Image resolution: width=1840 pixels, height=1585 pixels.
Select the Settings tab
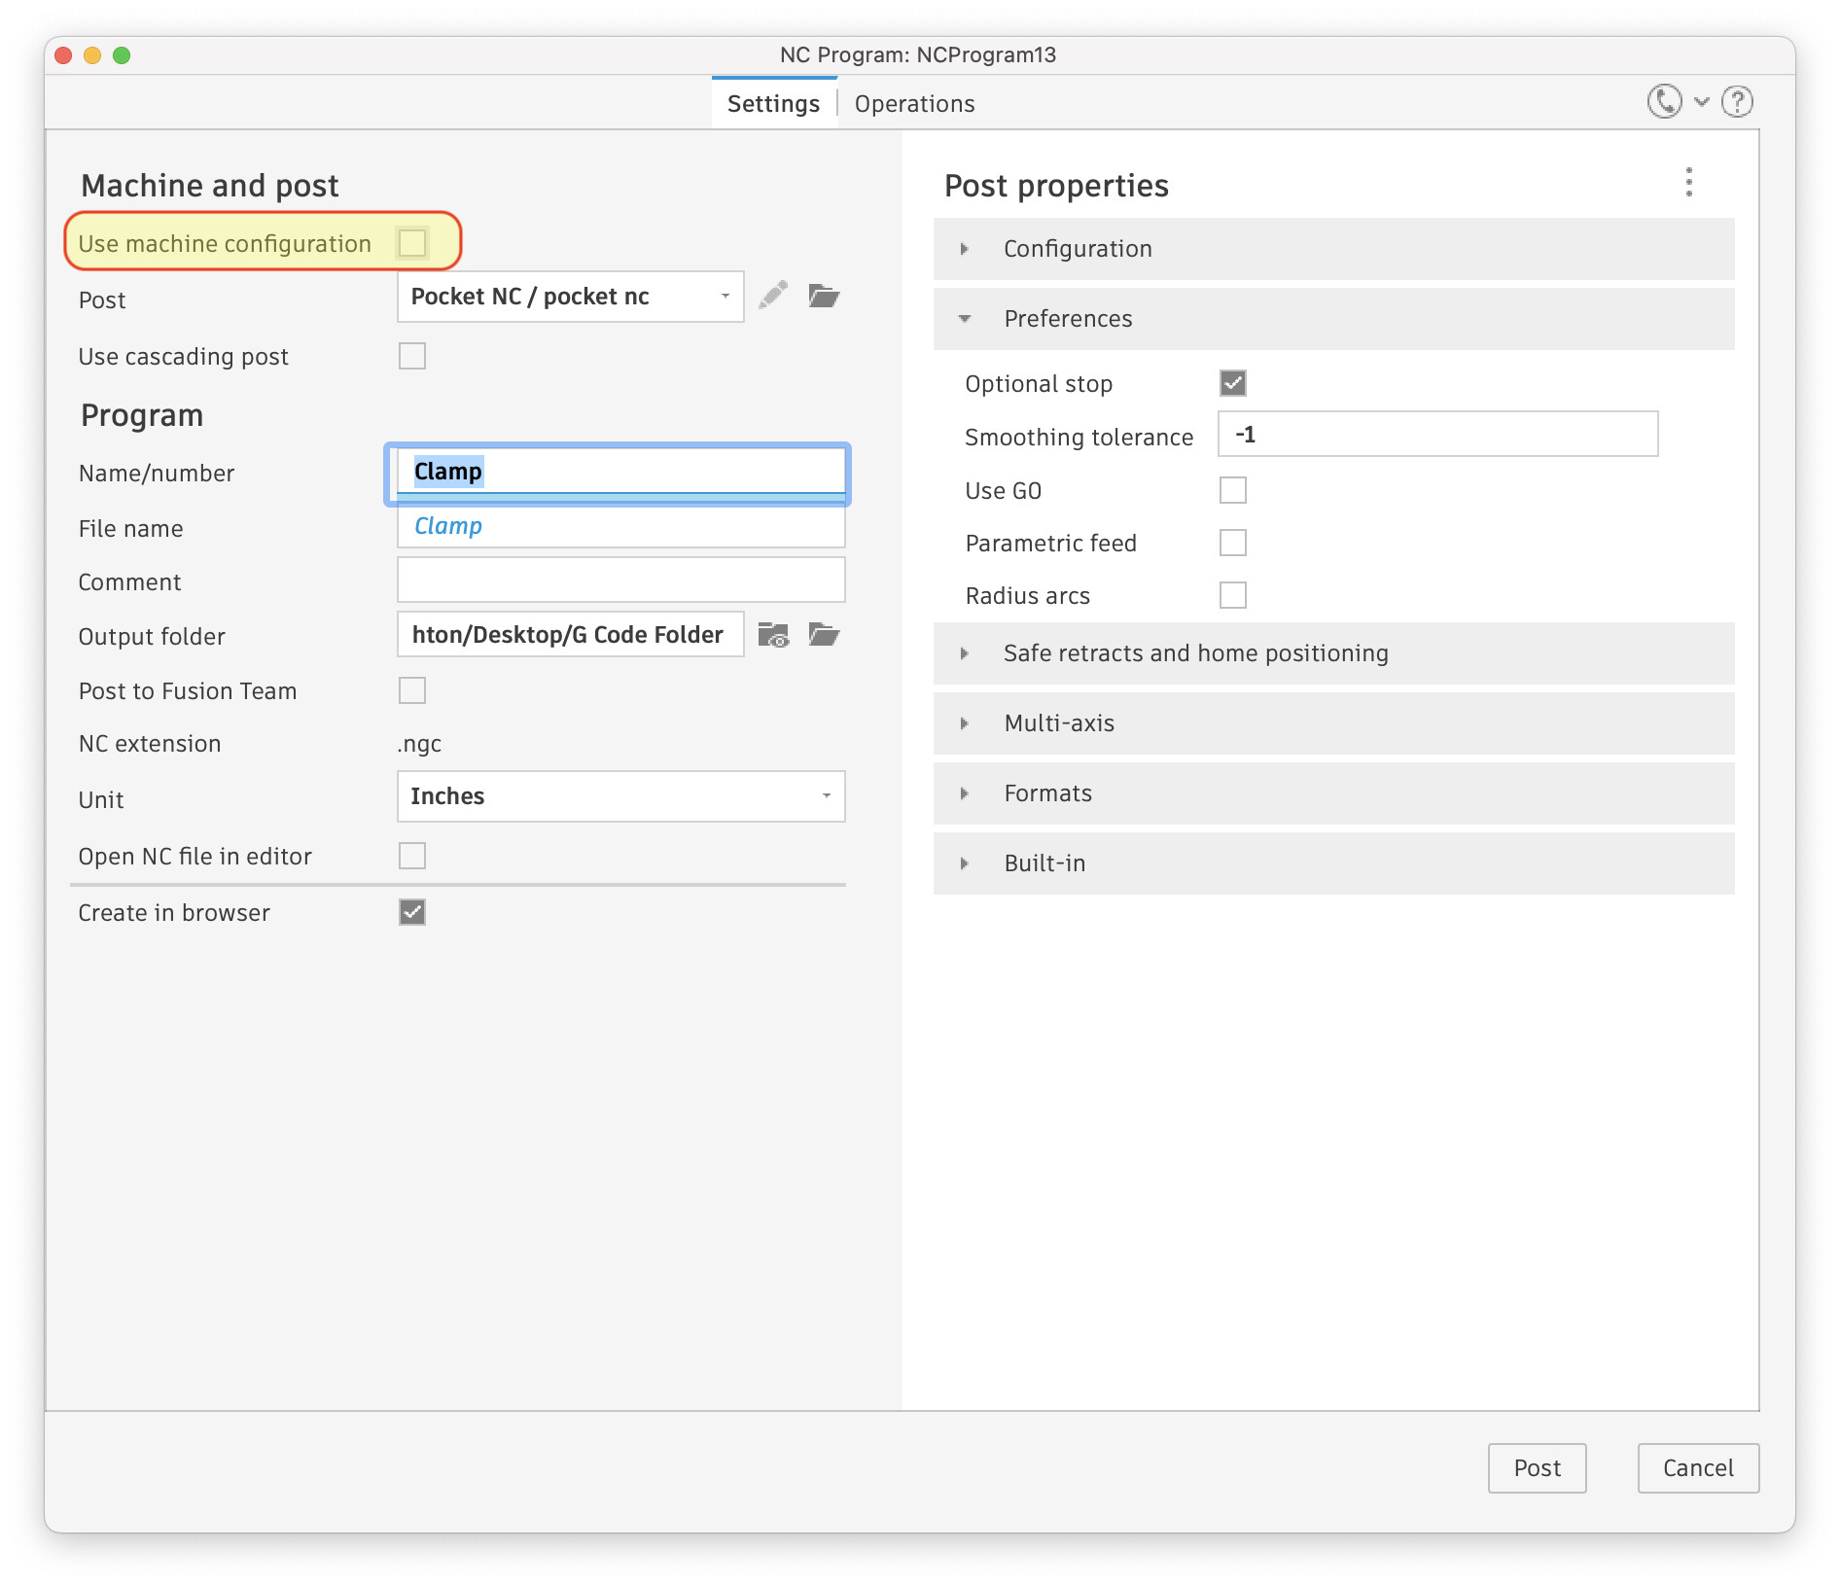pos(773,103)
